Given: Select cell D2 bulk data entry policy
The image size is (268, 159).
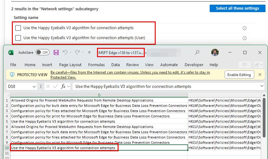Looking at the screenshot, I should pyautogui.click(x=99, y=106).
